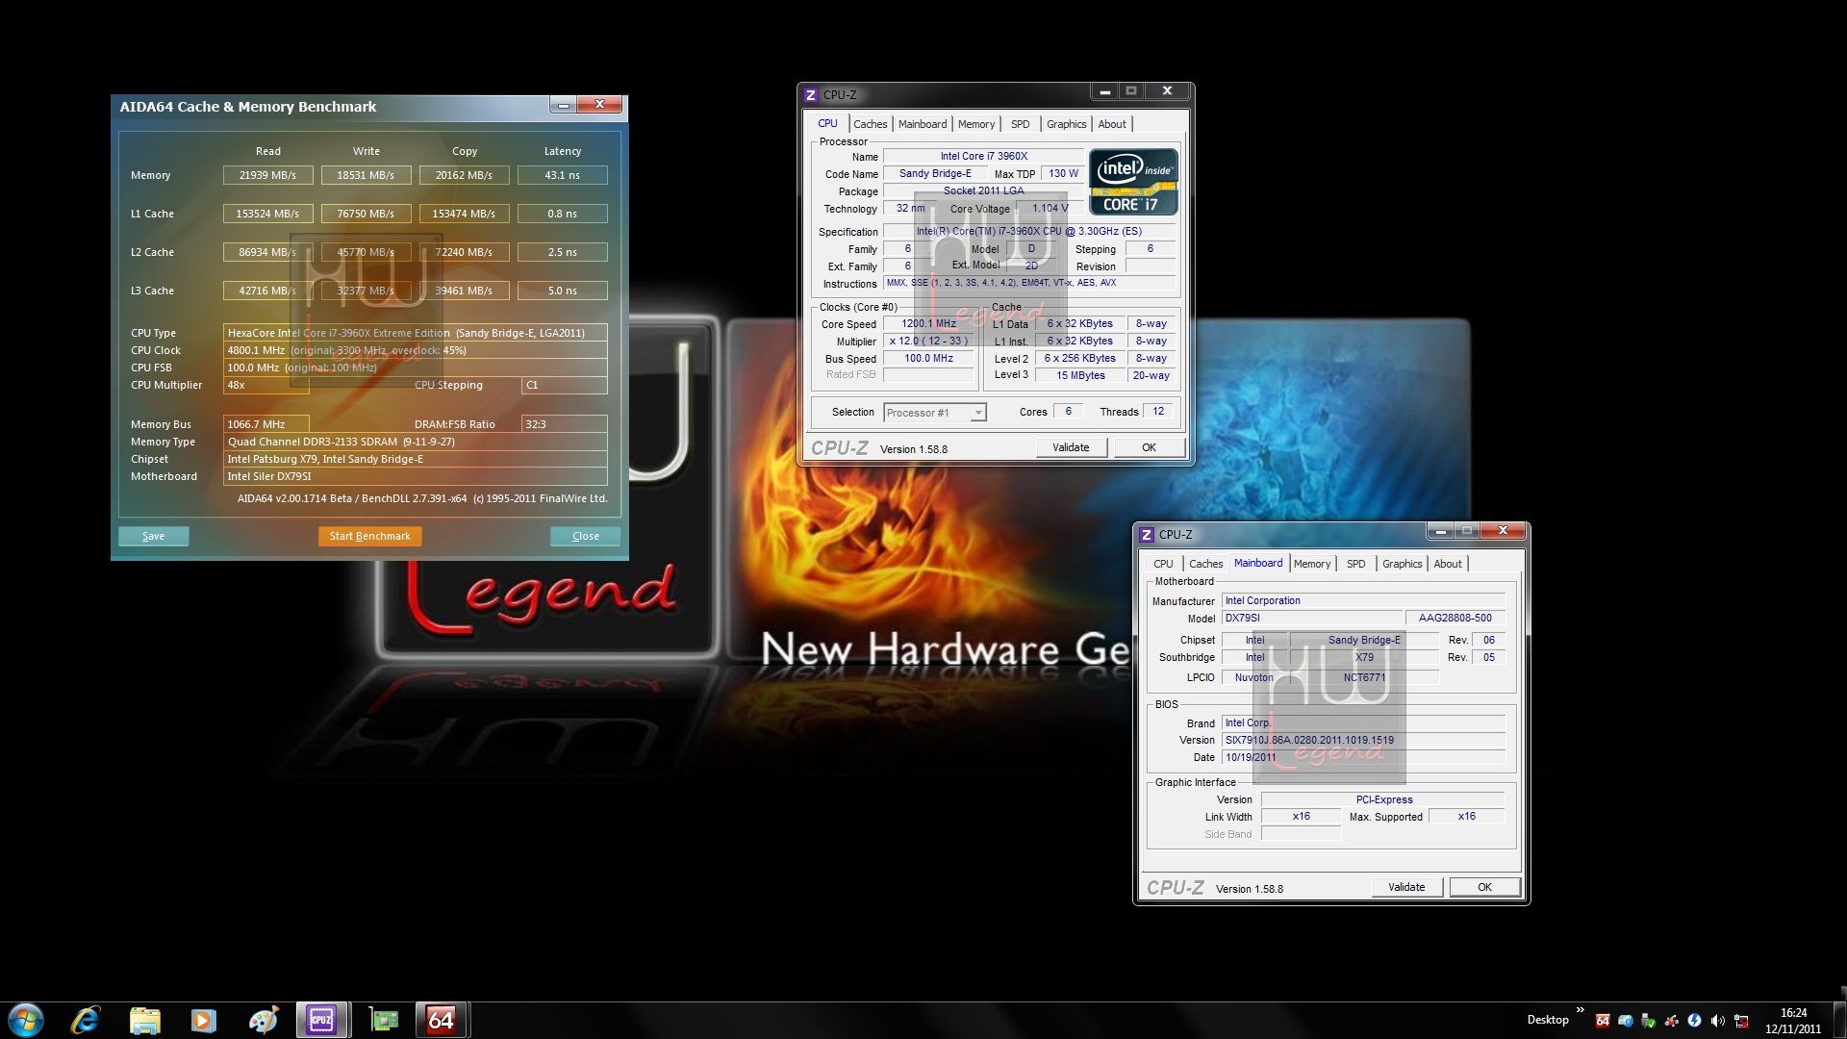Open the Start menu orb
This screenshot has width=1847, height=1039.
[x=26, y=1020]
